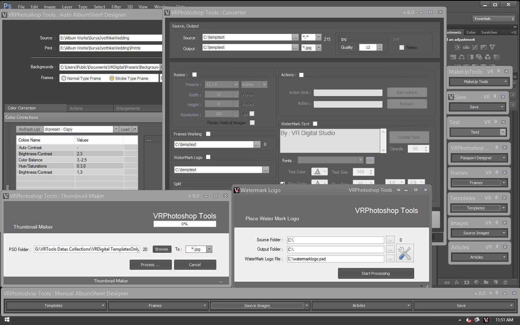This screenshot has height=325, width=520.
Task: Select the Color Balance scales adjustment icon
Action: pyautogui.click(x=462, y=57)
